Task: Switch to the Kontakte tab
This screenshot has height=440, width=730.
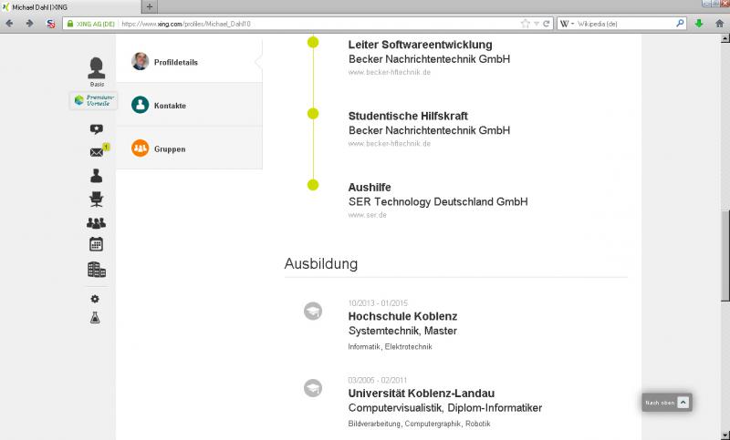Action: [170, 106]
